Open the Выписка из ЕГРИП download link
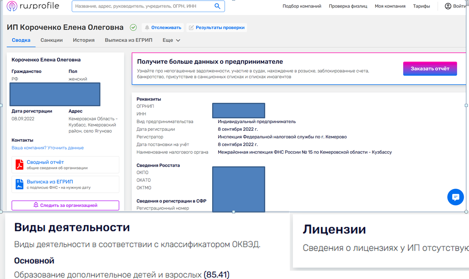 click(50, 182)
